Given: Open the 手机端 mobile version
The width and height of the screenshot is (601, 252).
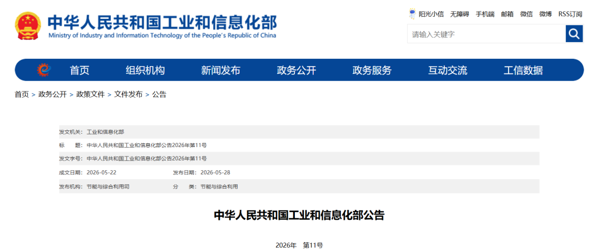Looking at the screenshot, I should tap(485, 14).
